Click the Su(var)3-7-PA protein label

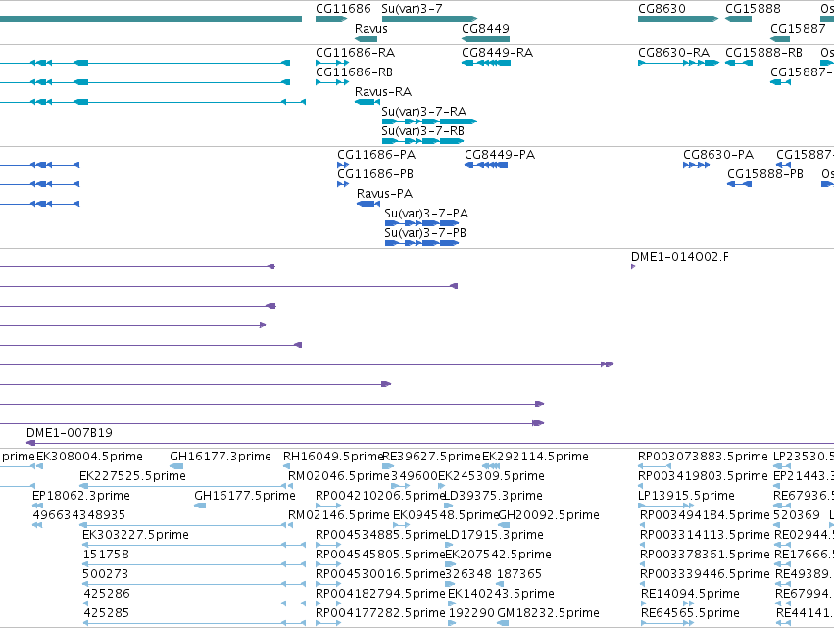tap(426, 214)
